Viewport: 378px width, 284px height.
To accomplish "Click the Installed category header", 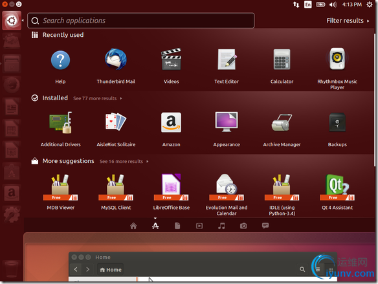I will 55,98.
